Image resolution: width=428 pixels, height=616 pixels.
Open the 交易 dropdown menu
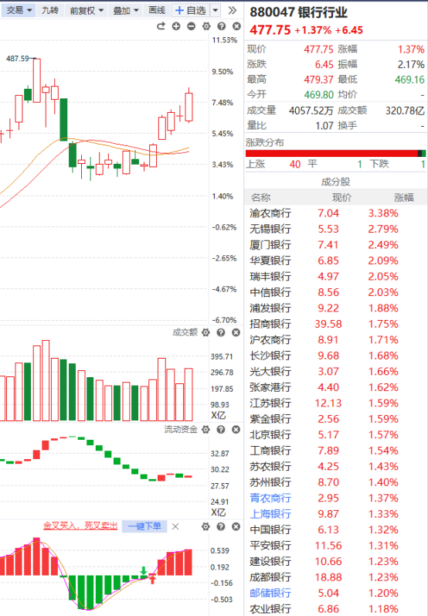19,10
